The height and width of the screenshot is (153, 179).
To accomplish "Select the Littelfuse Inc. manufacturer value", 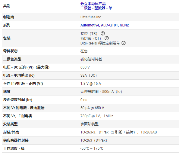I will coord(91,17).
